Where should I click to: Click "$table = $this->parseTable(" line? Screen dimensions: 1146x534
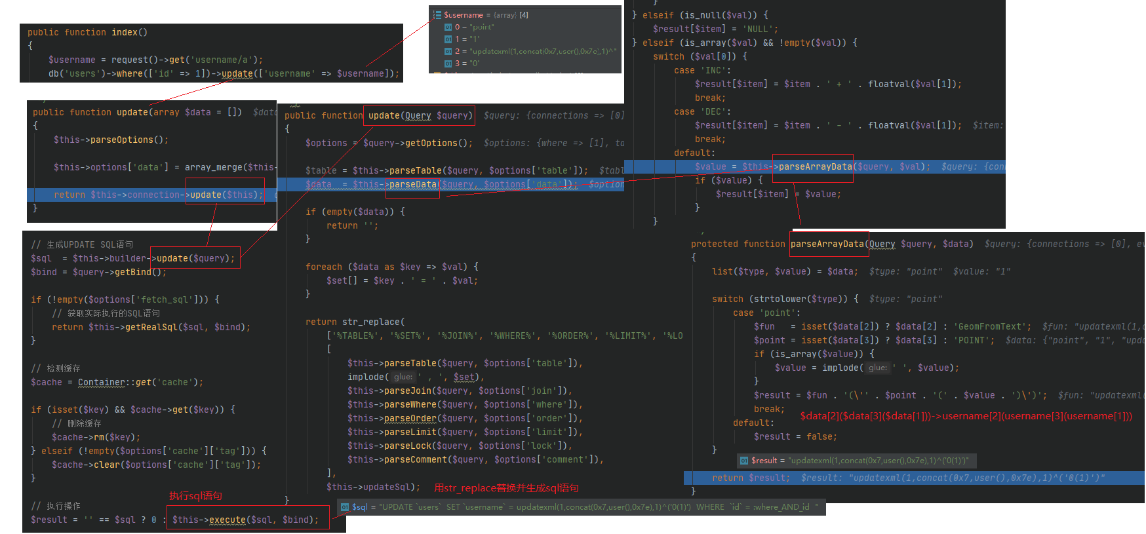(x=446, y=170)
